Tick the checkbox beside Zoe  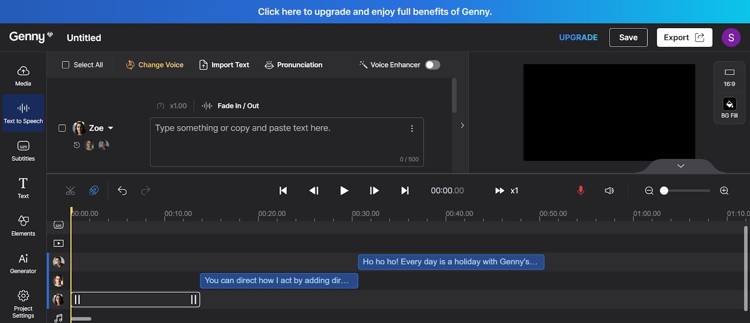(62, 128)
